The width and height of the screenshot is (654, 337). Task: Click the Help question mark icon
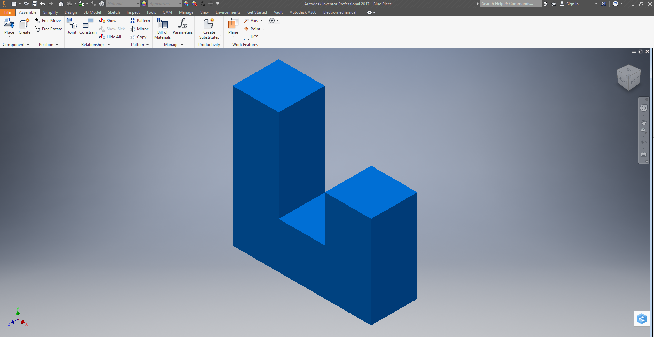point(616,4)
